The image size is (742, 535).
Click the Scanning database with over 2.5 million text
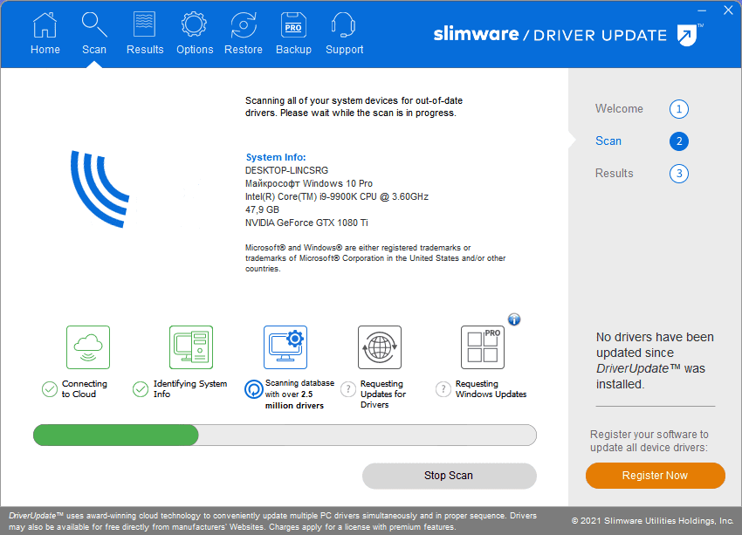tap(299, 394)
